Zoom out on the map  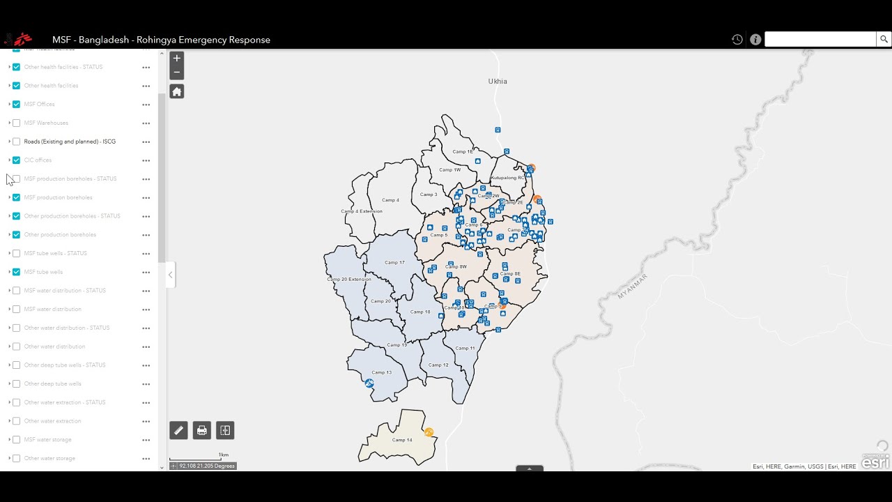tap(177, 72)
